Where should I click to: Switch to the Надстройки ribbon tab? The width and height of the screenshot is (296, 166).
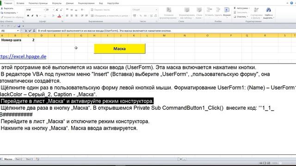pos(113,3)
